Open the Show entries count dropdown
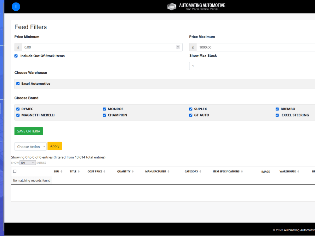 27,163
